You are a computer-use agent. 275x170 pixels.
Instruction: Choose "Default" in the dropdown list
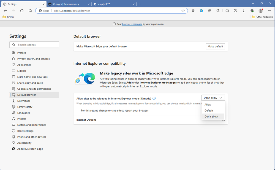click(209, 110)
